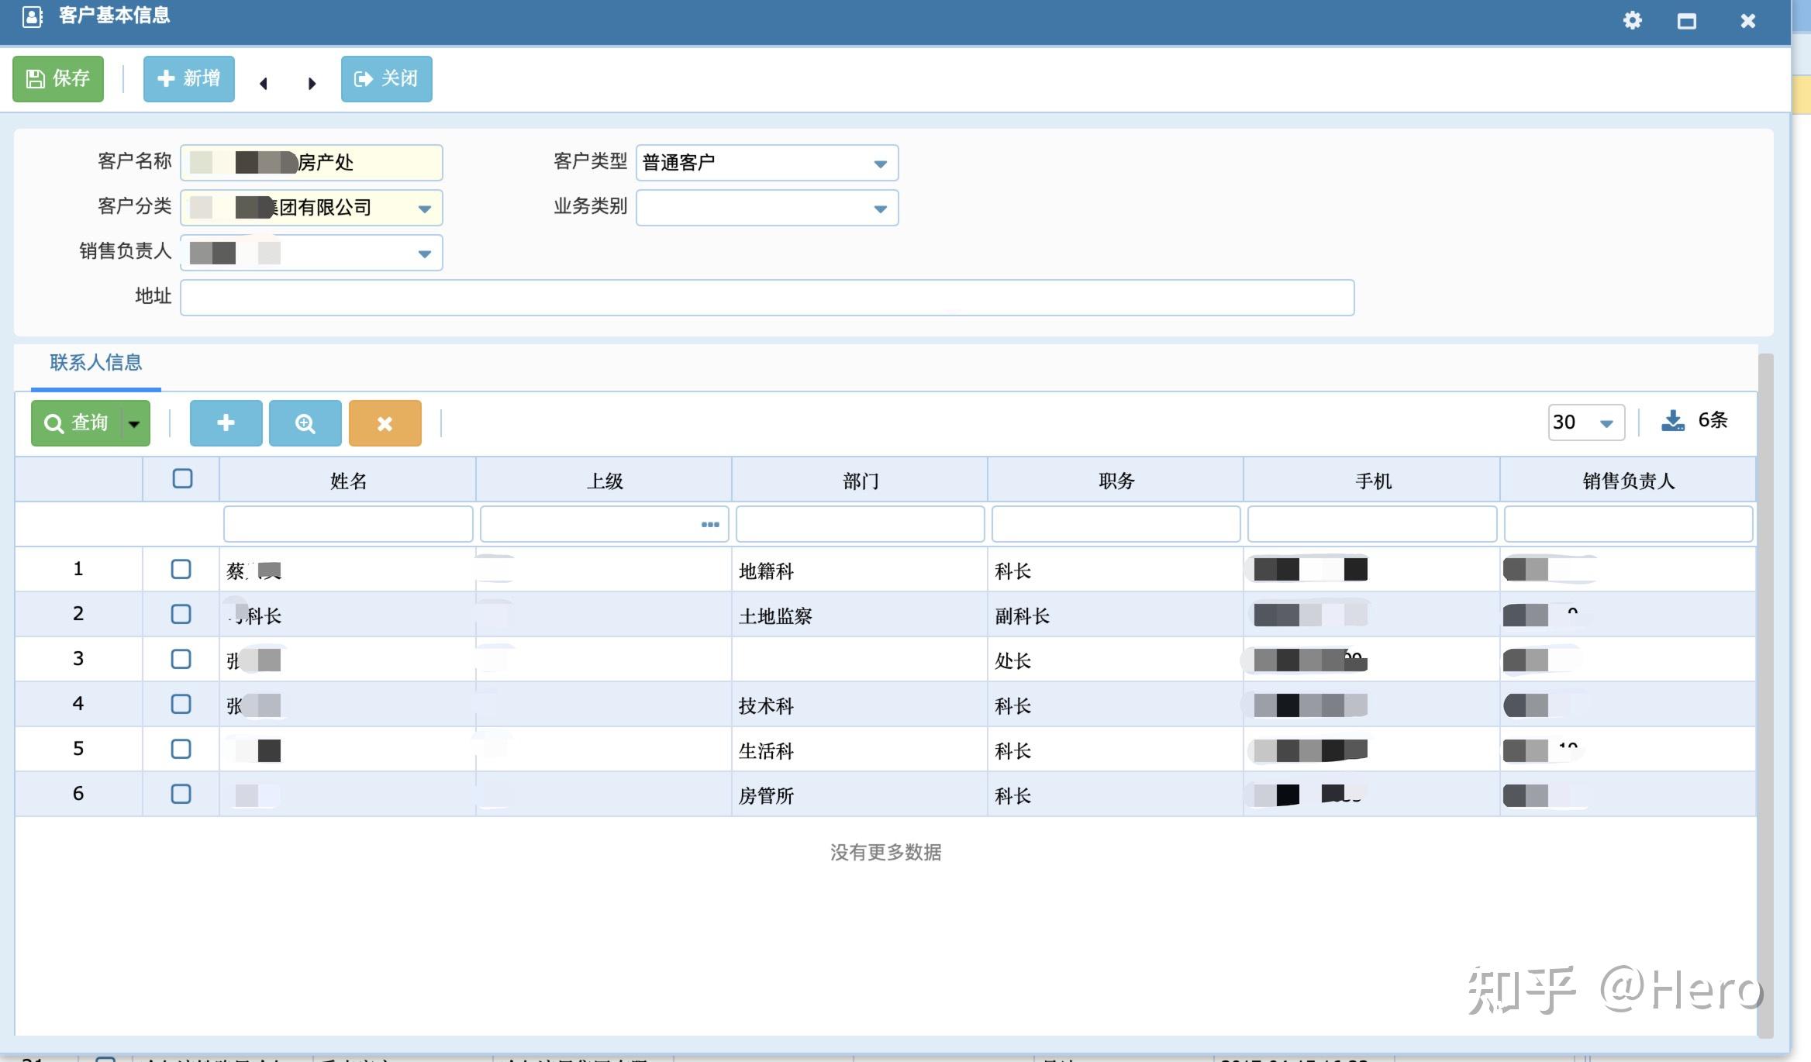Check the checkbox for row 3

click(x=181, y=659)
